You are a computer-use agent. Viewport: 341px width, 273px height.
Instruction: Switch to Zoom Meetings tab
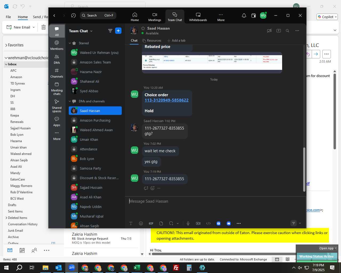(x=155, y=17)
